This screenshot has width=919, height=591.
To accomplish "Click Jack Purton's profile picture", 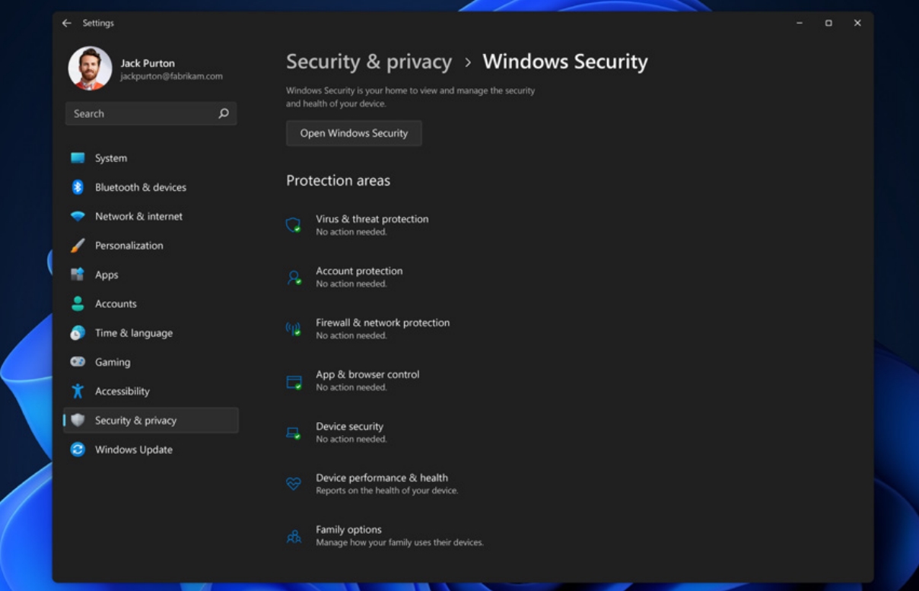I will pos(90,68).
